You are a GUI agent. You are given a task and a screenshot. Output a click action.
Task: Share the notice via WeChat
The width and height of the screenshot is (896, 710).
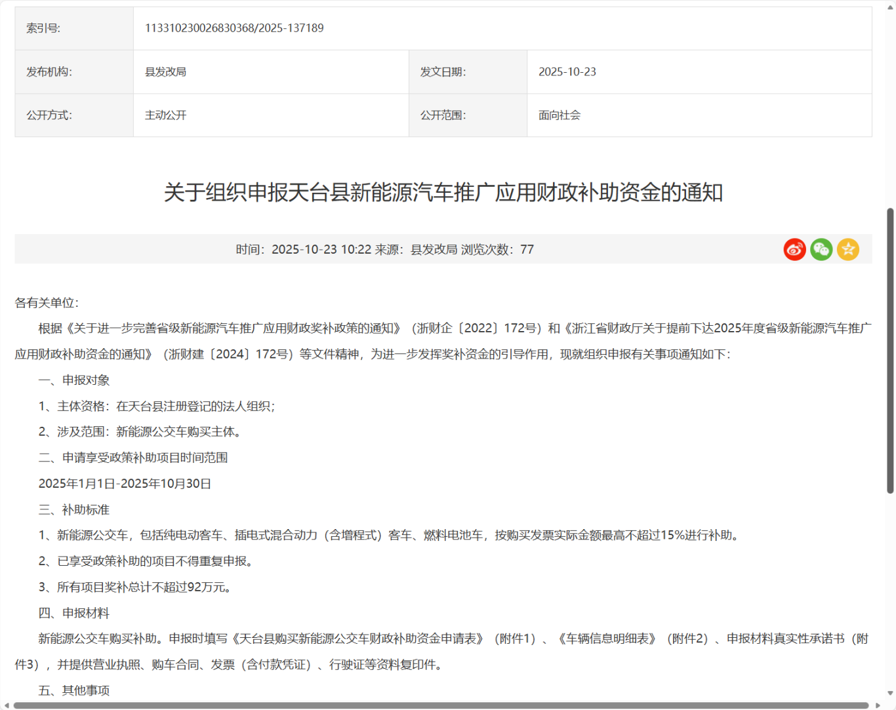pyautogui.click(x=821, y=249)
